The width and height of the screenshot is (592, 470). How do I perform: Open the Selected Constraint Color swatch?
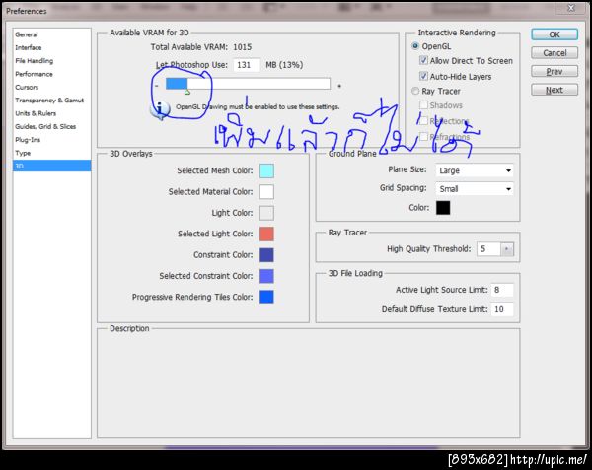point(266,276)
